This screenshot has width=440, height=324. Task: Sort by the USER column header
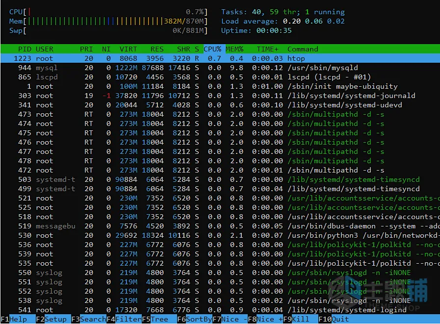44,49
